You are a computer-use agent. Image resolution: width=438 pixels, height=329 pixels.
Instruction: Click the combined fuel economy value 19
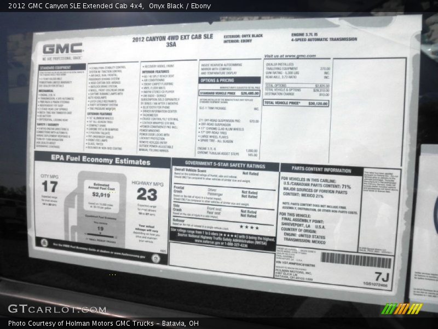100,229
